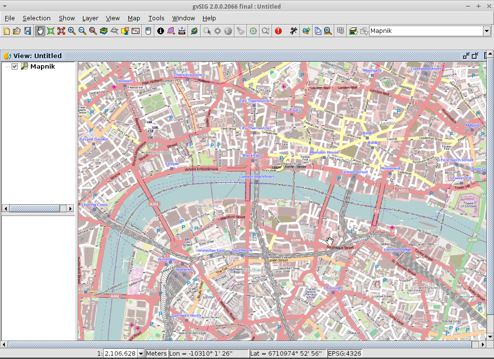
Task: Click the bottom window scrollbar right arrow
Action: 483,345
